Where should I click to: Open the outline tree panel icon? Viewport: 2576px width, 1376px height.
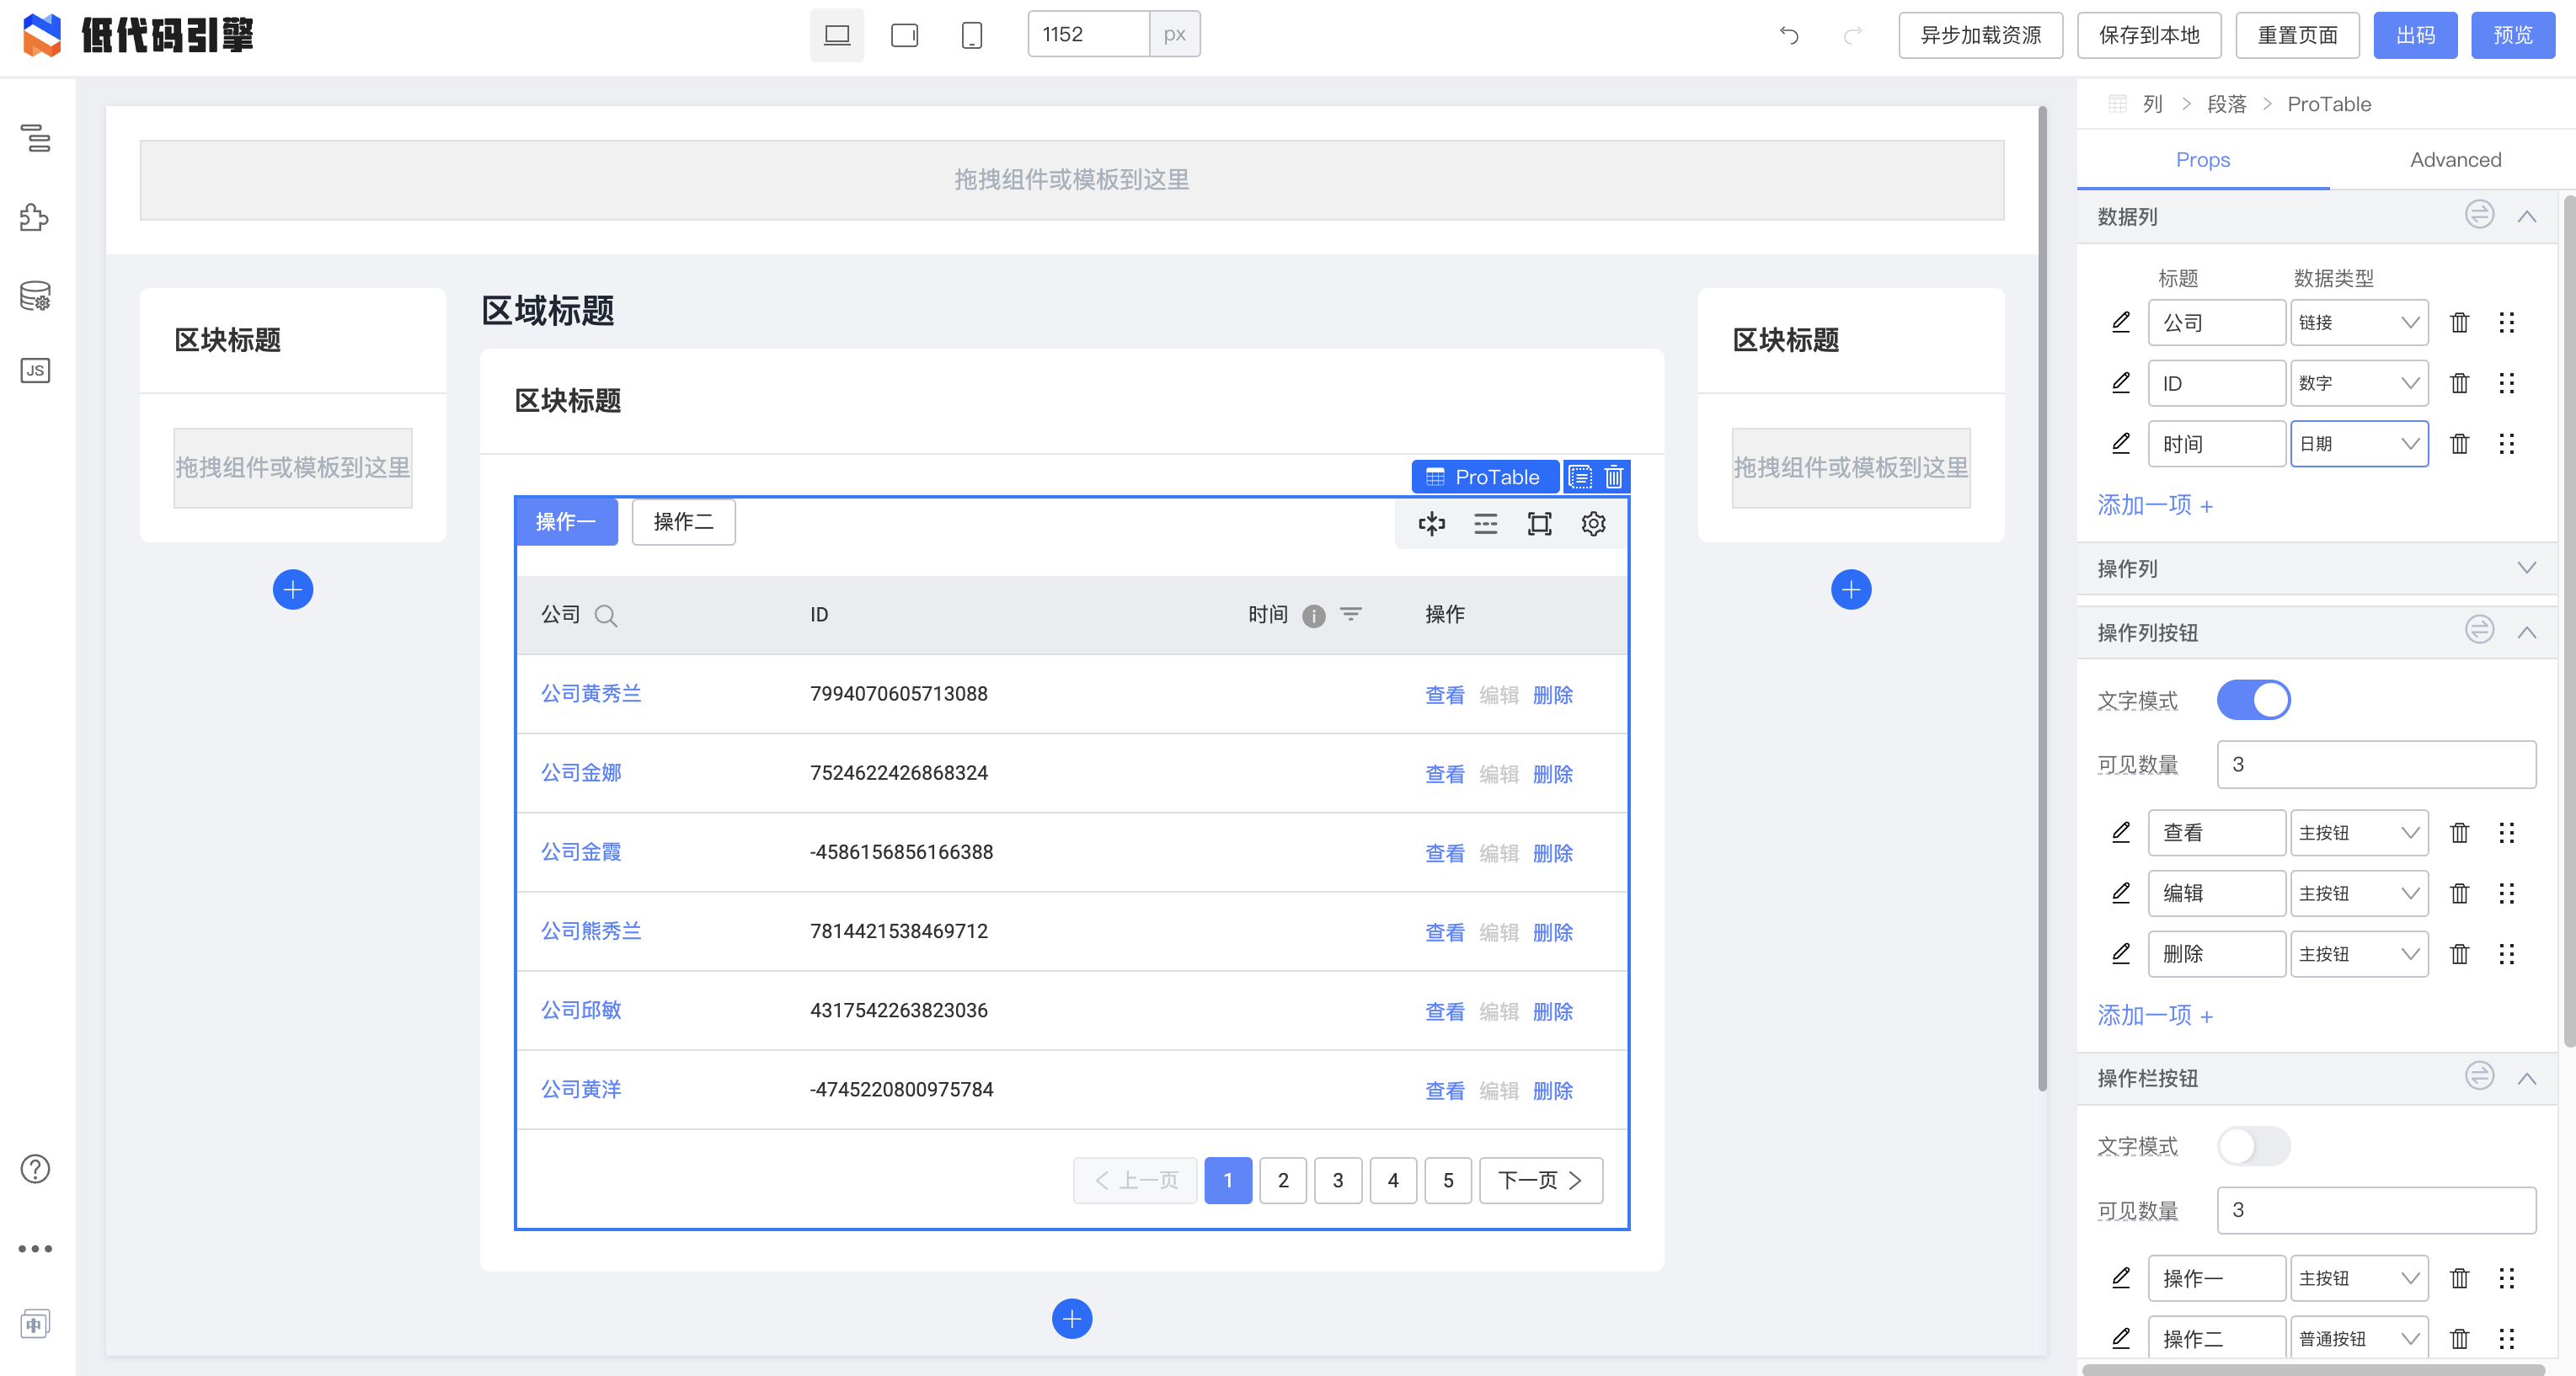(x=36, y=138)
